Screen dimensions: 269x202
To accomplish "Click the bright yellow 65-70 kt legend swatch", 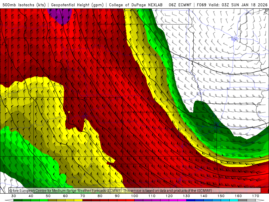I will (78, 200).
